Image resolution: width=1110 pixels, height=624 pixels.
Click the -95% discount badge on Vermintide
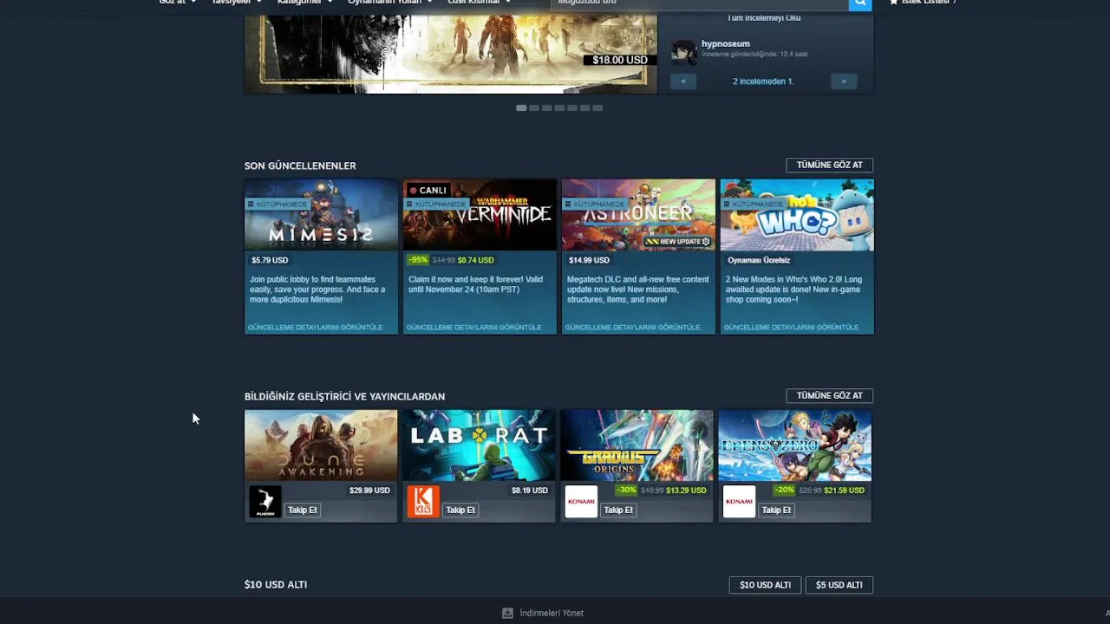(418, 260)
